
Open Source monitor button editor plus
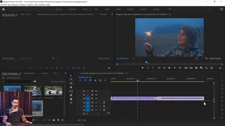pos(109,68)
